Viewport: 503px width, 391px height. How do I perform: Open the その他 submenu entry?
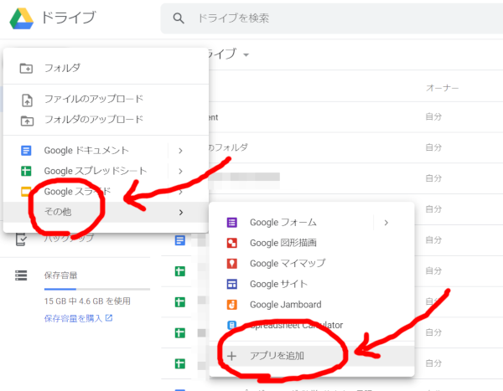(x=106, y=212)
